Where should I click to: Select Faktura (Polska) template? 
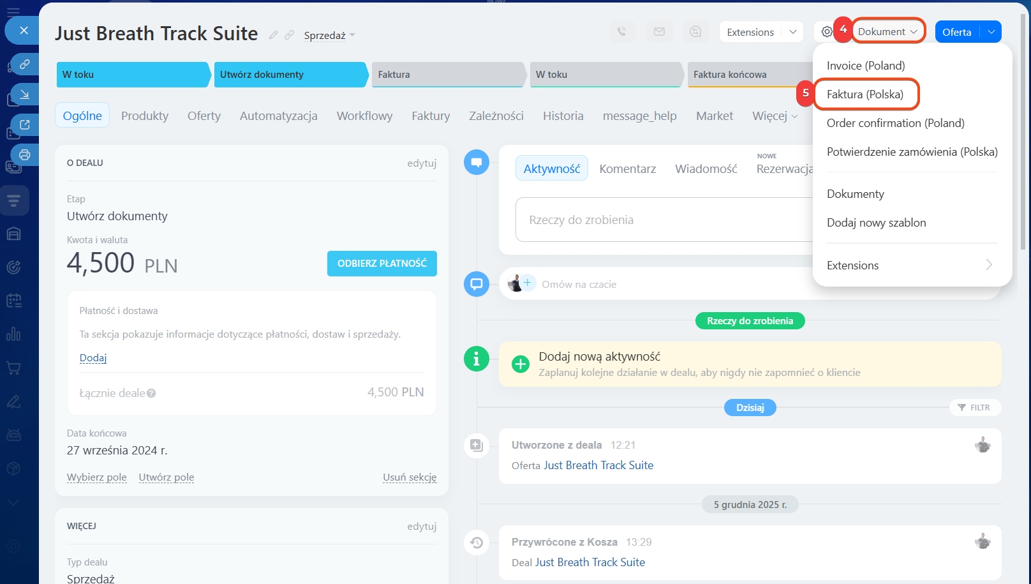point(864,94)
